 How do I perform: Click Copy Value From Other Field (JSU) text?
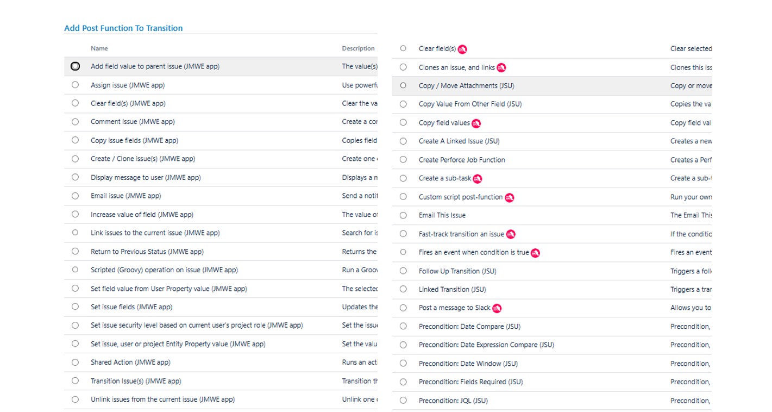click(470, 104)
